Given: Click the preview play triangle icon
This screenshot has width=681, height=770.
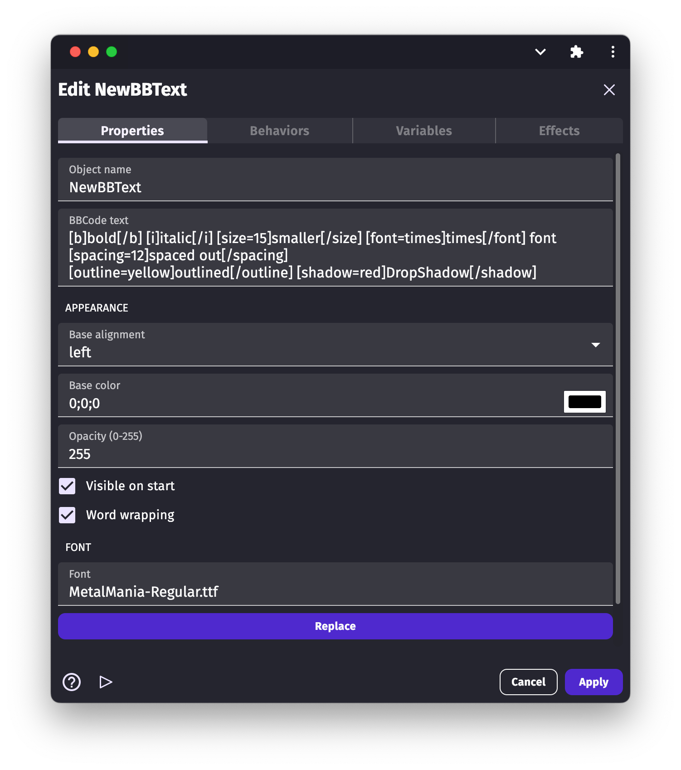Looking at the screenshot, I should [x=106, y=682].
